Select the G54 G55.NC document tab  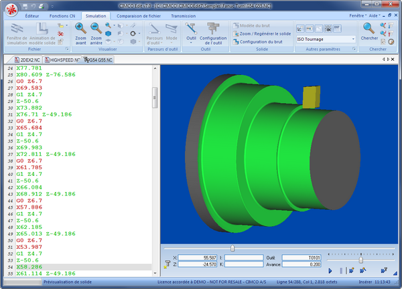(x=98, y=60)
